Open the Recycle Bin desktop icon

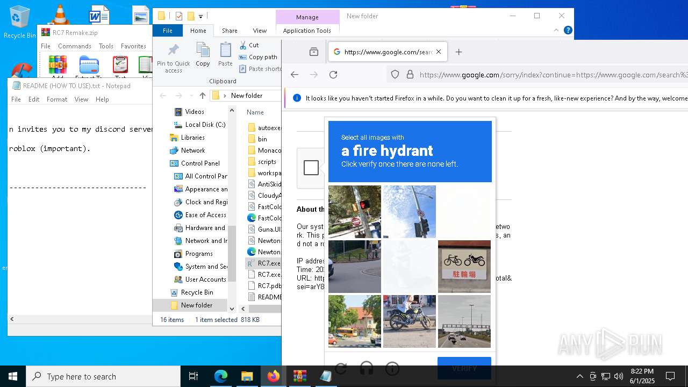[x=19, y=21]
